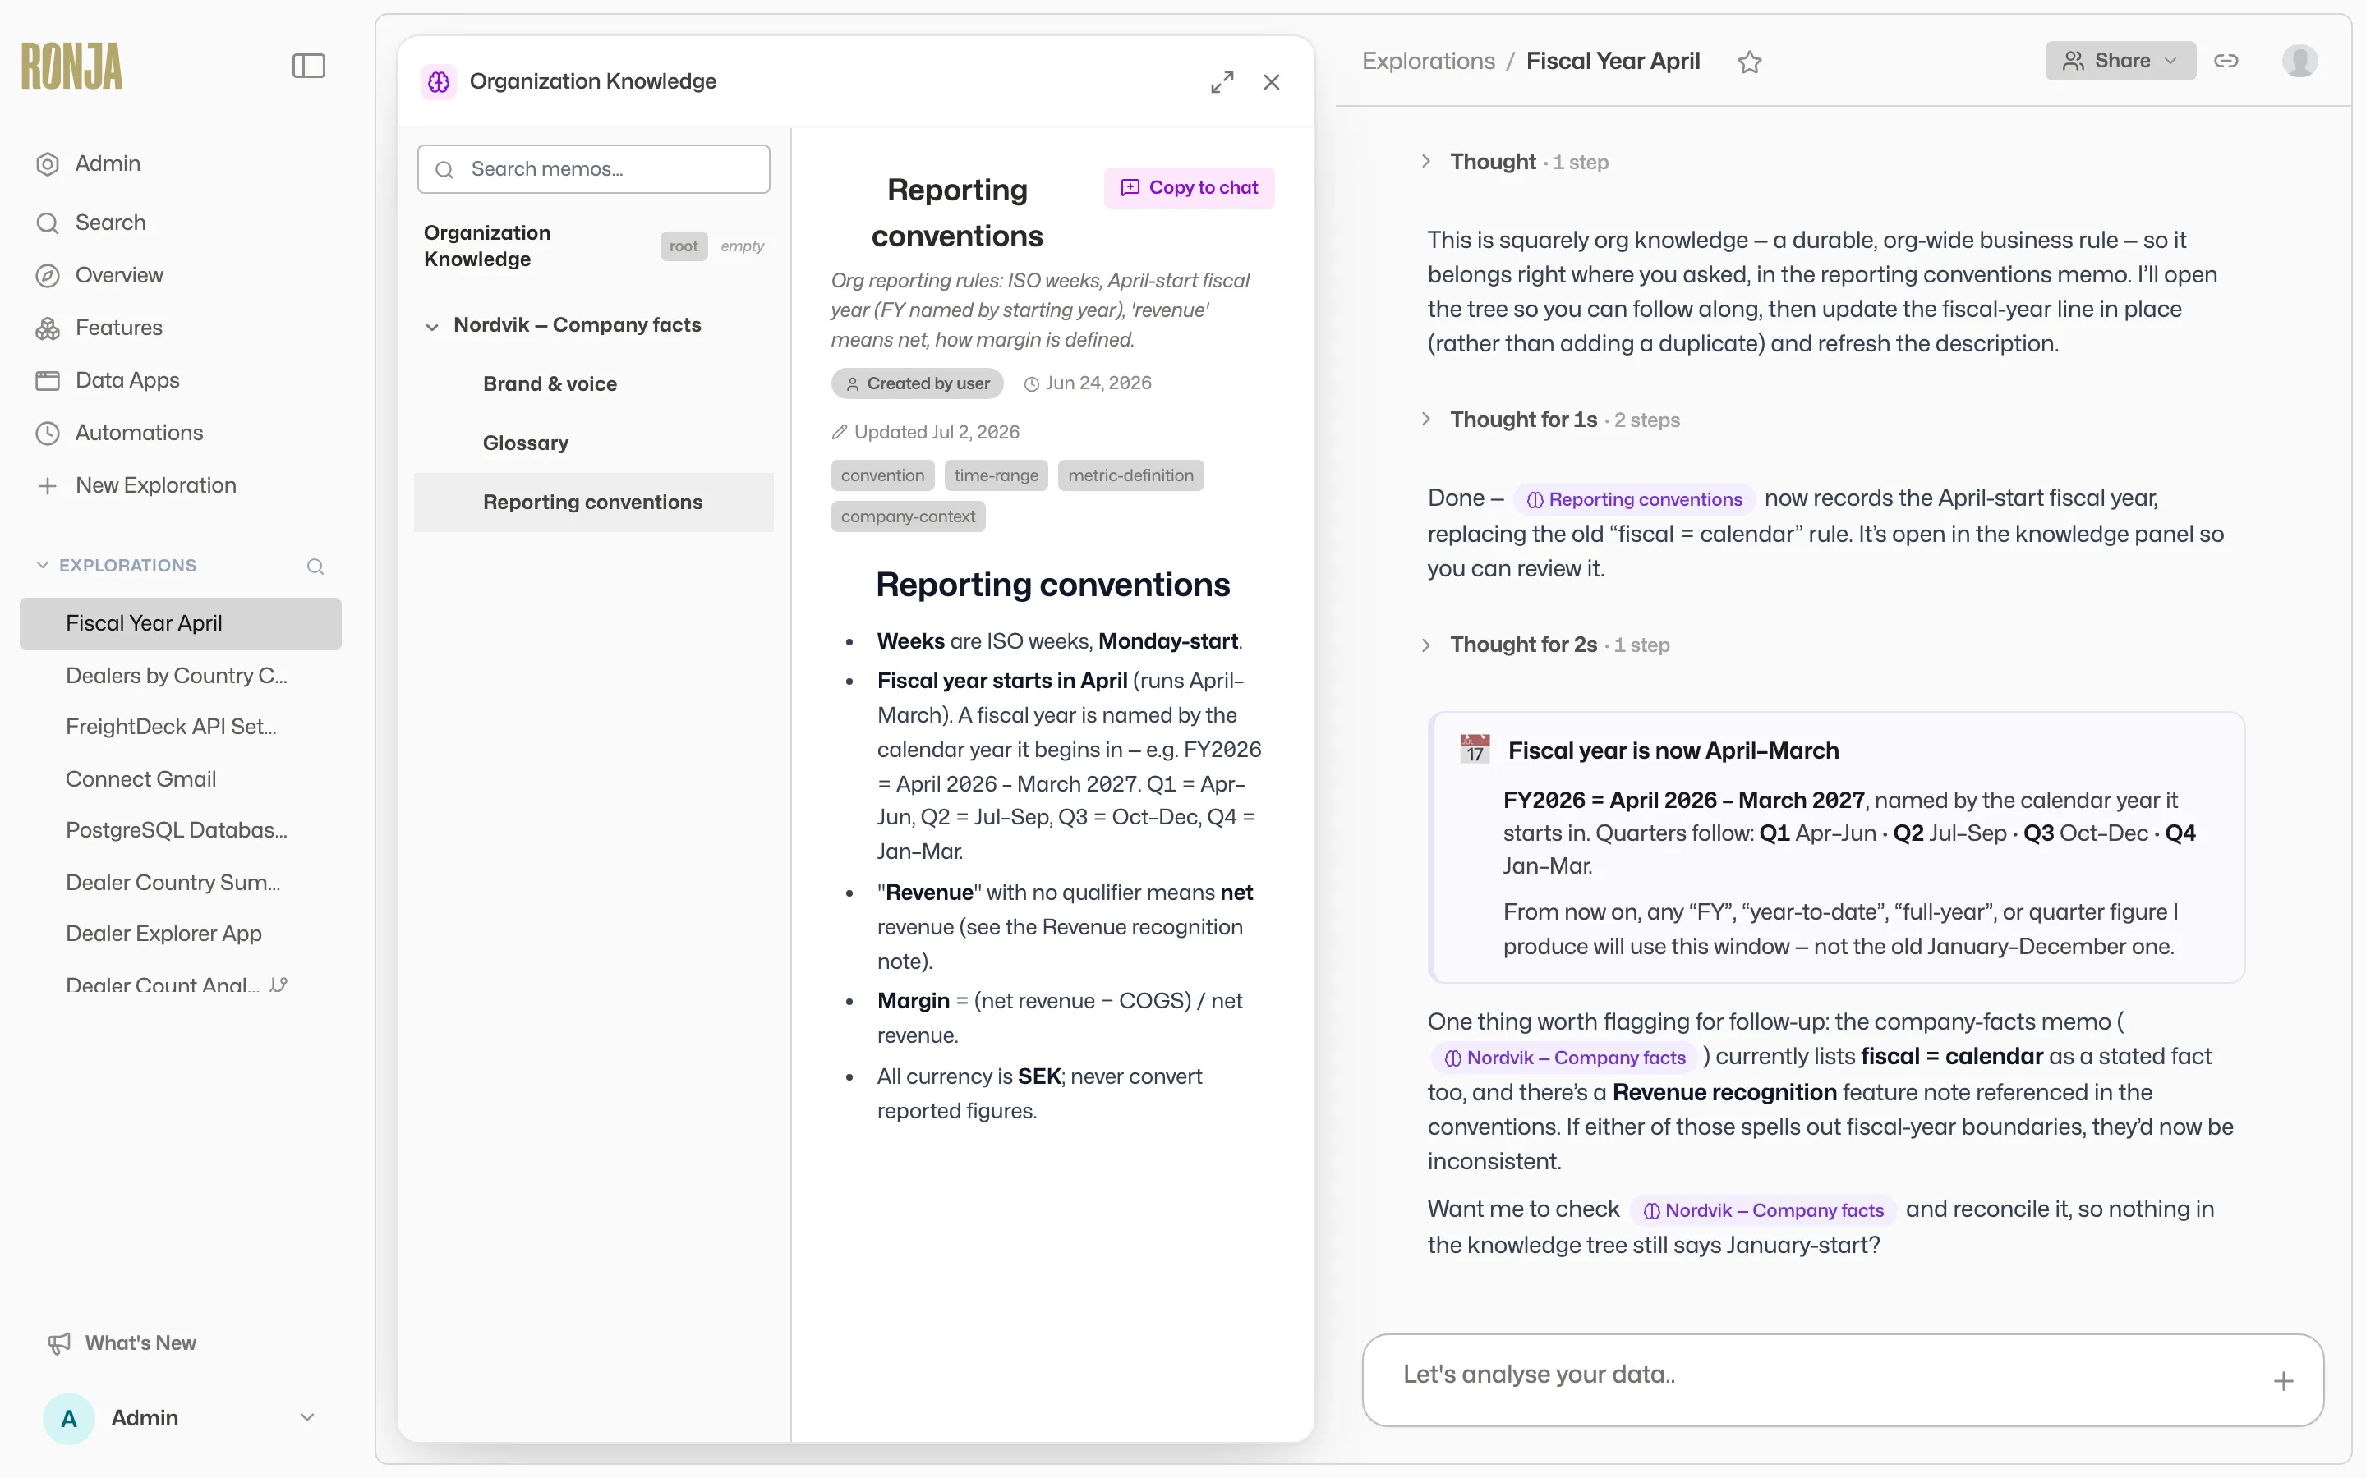Viewport: 2366px width, 1478px height.
Task: Close the Organization Knowledge panel
Action: [1271, 82]
